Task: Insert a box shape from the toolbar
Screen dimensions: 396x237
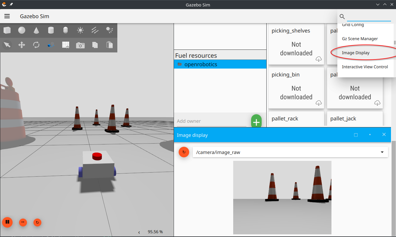Action: coord(7,30)
